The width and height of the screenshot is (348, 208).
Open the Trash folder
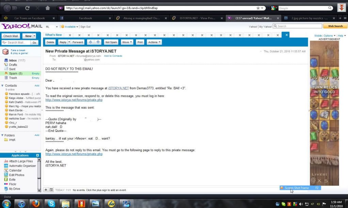(x=13, y=78)
